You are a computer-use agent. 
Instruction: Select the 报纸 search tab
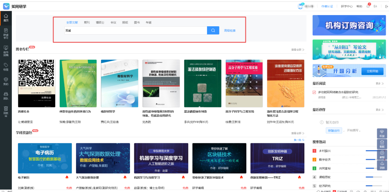pyautogui.click(x=125, y=22)
